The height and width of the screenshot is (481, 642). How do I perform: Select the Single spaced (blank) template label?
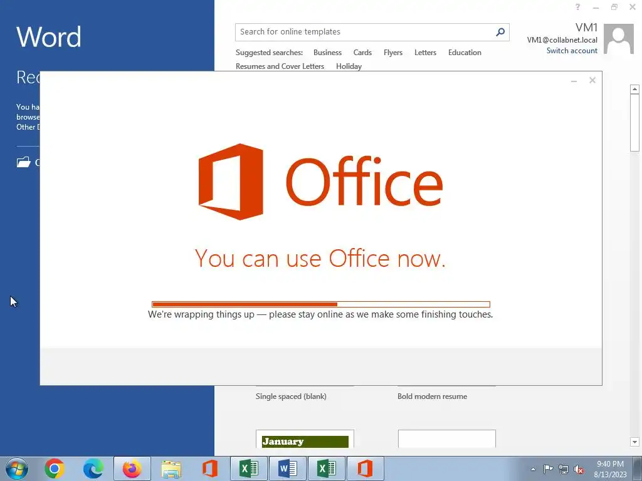tap(291, 396)
